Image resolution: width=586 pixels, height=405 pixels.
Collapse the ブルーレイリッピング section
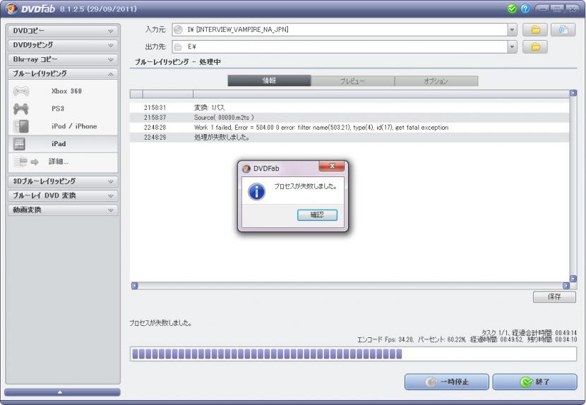63,74
